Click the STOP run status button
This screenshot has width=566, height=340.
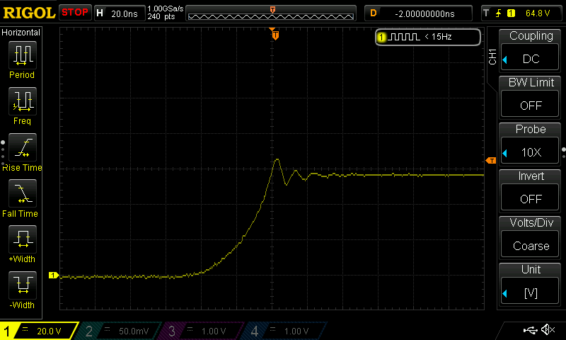[75, 13]
